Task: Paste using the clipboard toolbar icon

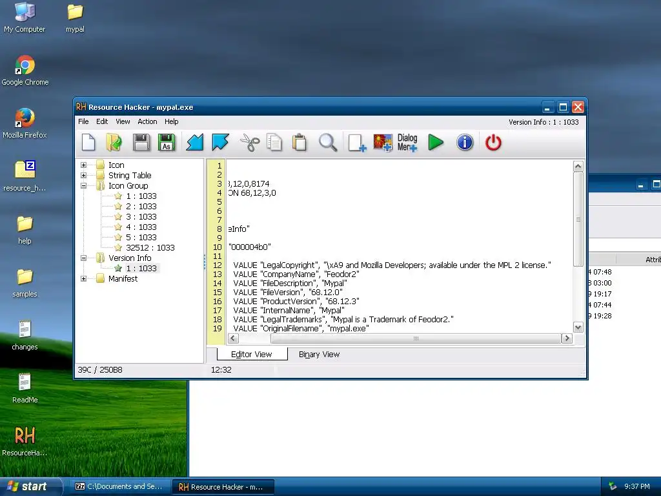Action: (x=300, y=143)
